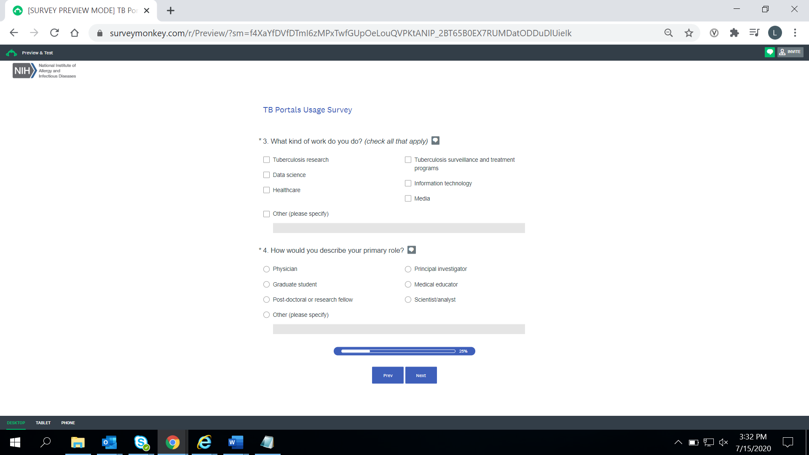Viewport: 809px width, 455px height.
Task: Choose the Scientist/analyst radio option
Action: click(408, 300)
